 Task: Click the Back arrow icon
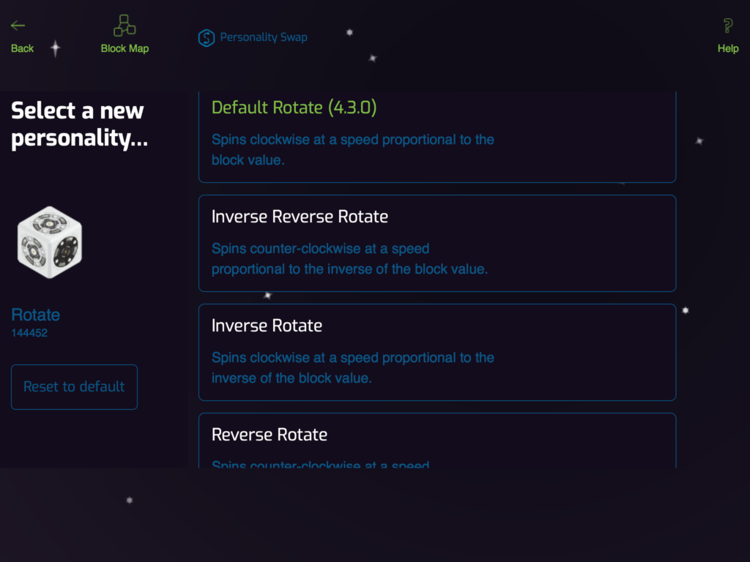click(18, 26)
